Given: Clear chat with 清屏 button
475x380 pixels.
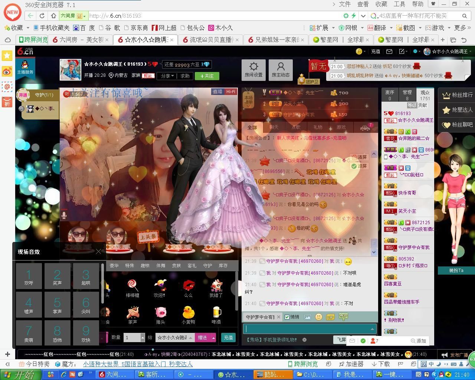Looking at the screenshot, I should [x=359, y=157].
